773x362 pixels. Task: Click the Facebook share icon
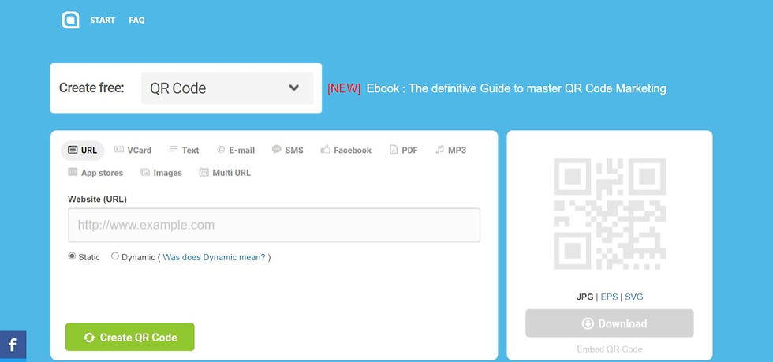coord(13,345)
